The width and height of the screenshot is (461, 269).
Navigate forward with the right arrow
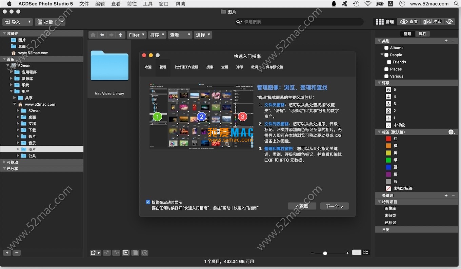[x=111, y=35]
